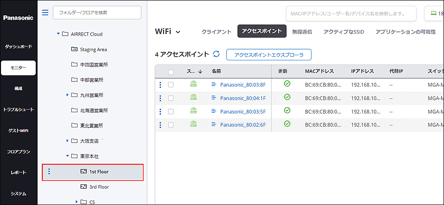The image size is (444, 205).
Task: Open the Panasonic_80:03:5F access point link
Action: pyautogui.click(x=243, y=111)
